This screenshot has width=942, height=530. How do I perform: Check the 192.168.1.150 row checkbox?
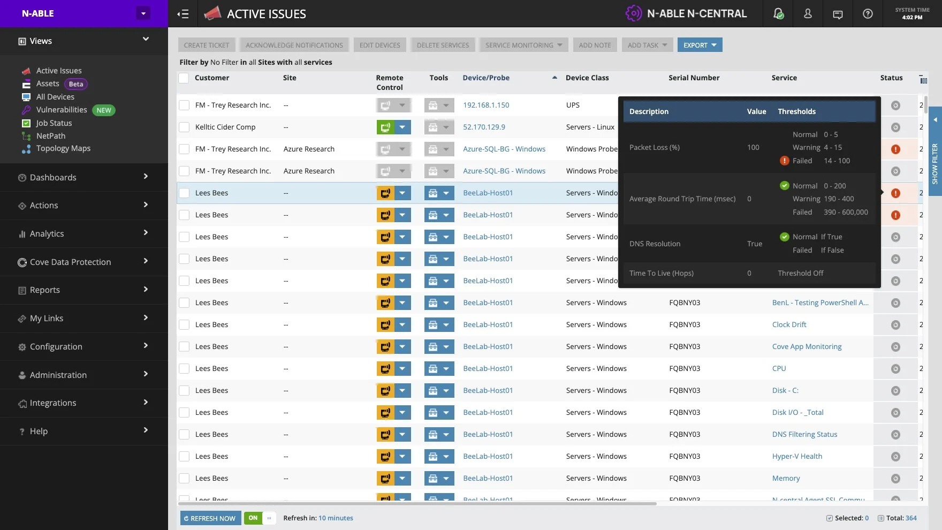184,105
